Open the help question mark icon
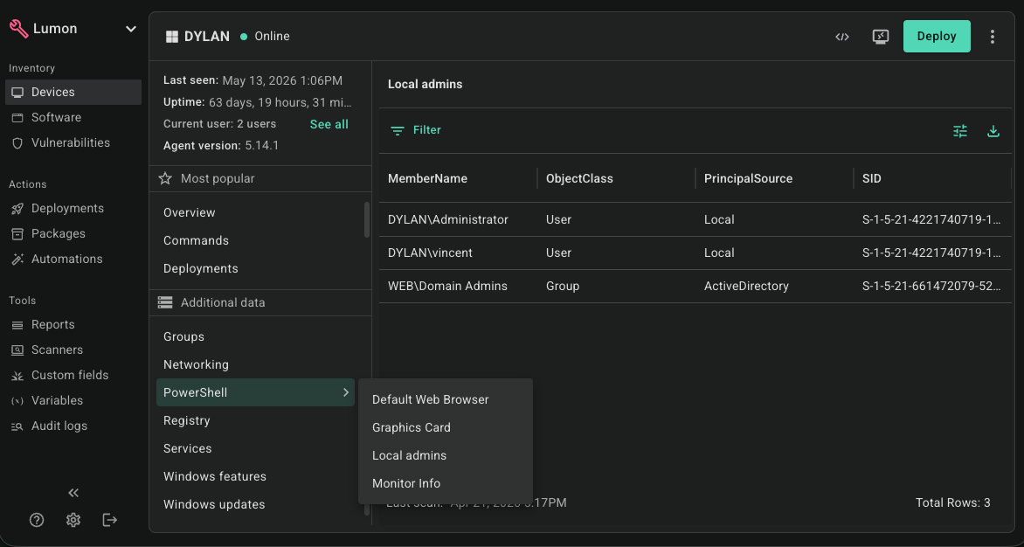Screen dimensions: 1024x547 (x=37, y=520)
